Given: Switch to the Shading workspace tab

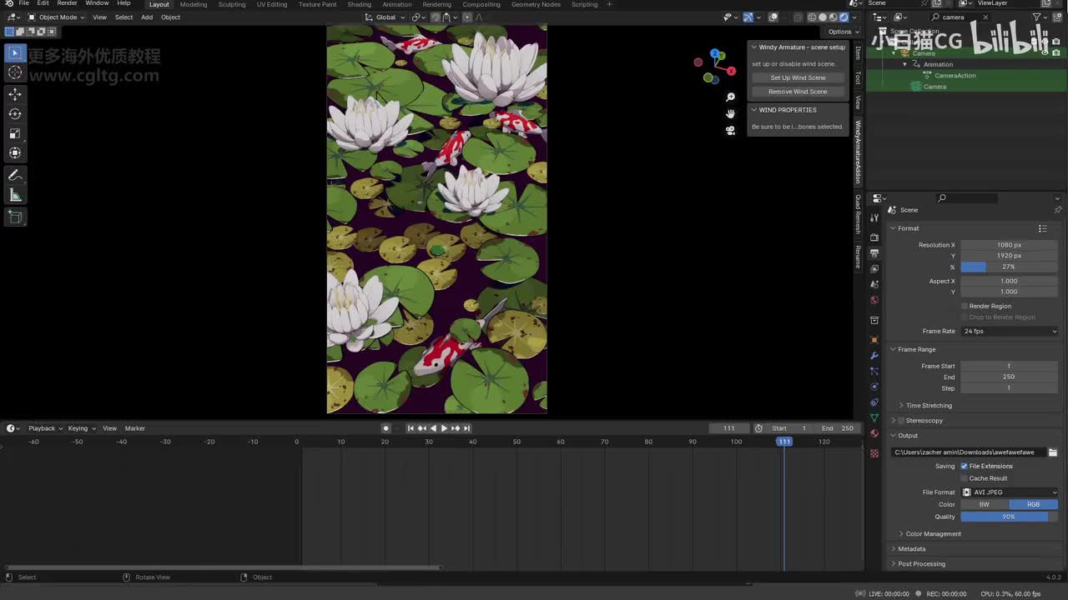Looking at the screenshot, I should pyautogui.click(x=359, y=4).
